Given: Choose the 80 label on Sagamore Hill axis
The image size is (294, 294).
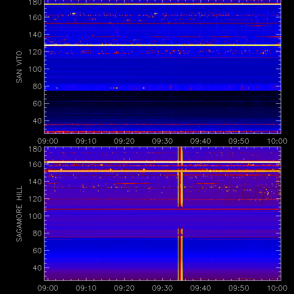Looking at the screenshot, I should (x=37, y=233).
